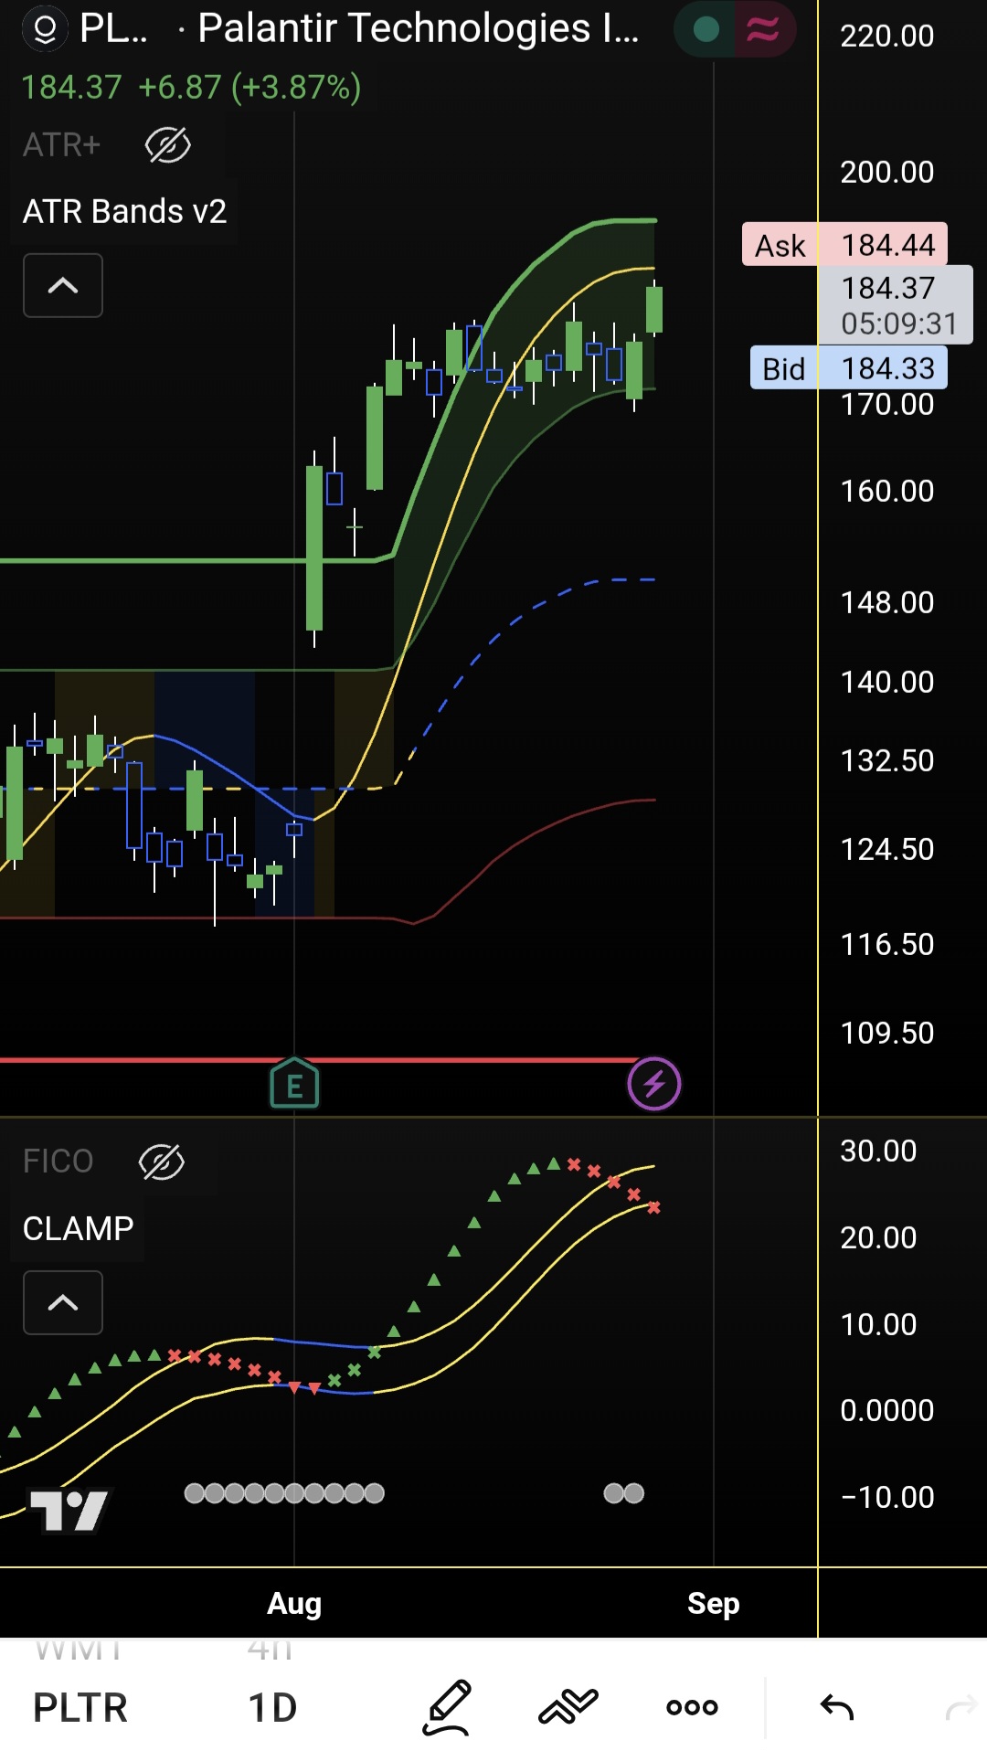
Task: Tap the green market status dot
Action: pos(706,29)
